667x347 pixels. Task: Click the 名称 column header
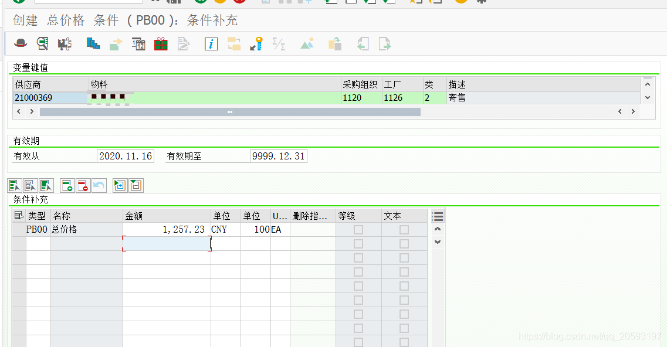87,216
